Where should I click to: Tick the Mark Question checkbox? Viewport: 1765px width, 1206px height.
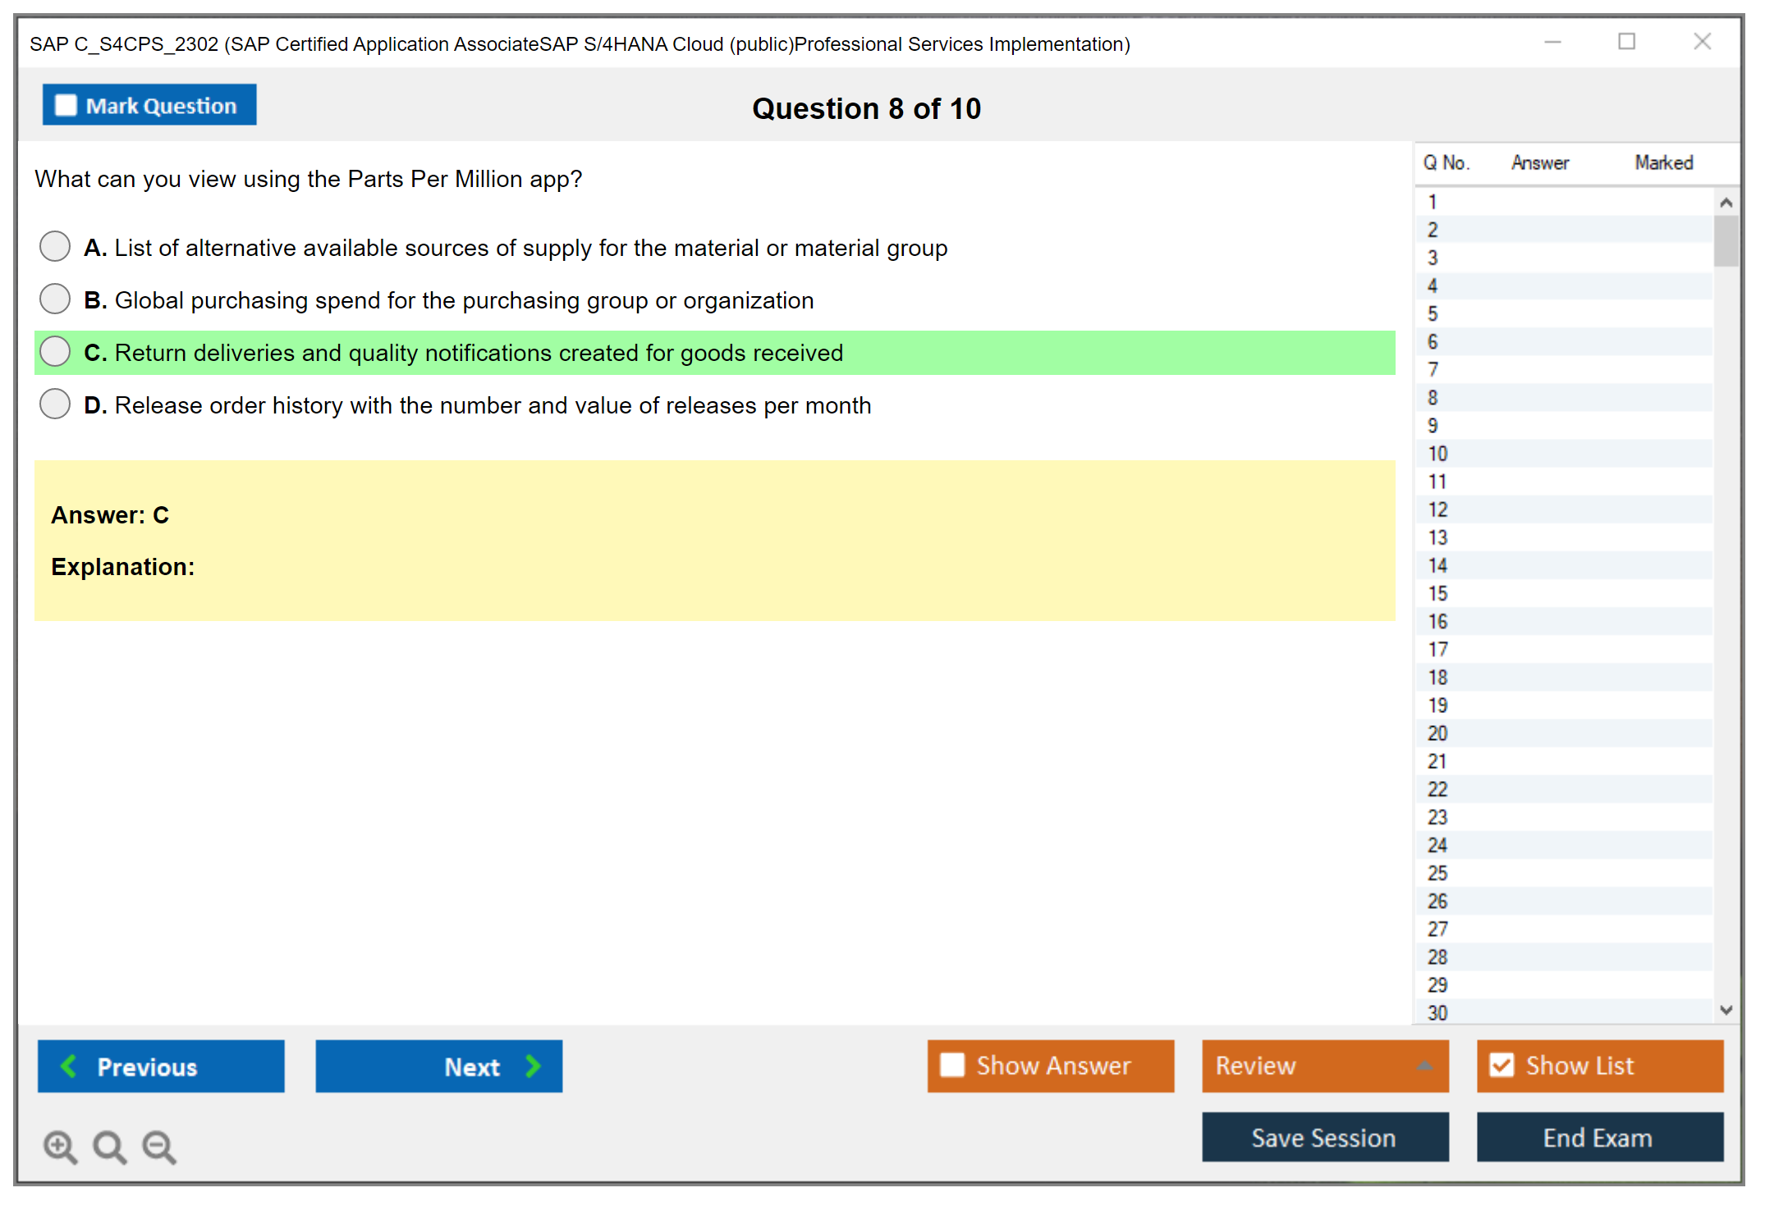tap(66, 105)
